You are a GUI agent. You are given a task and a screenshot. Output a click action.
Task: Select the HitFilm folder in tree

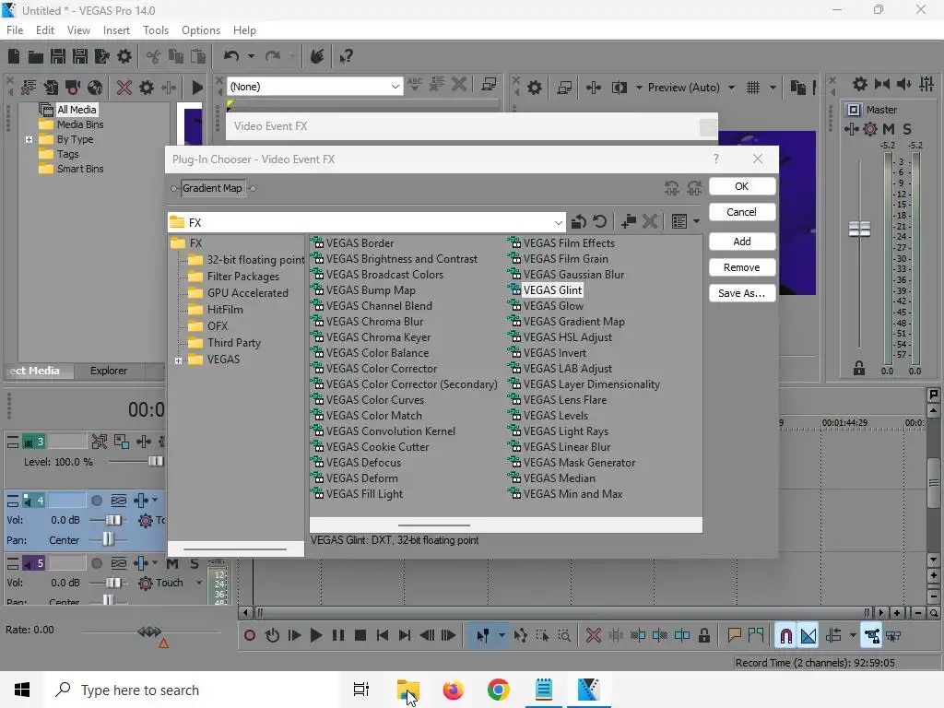[x=225, y=310]
